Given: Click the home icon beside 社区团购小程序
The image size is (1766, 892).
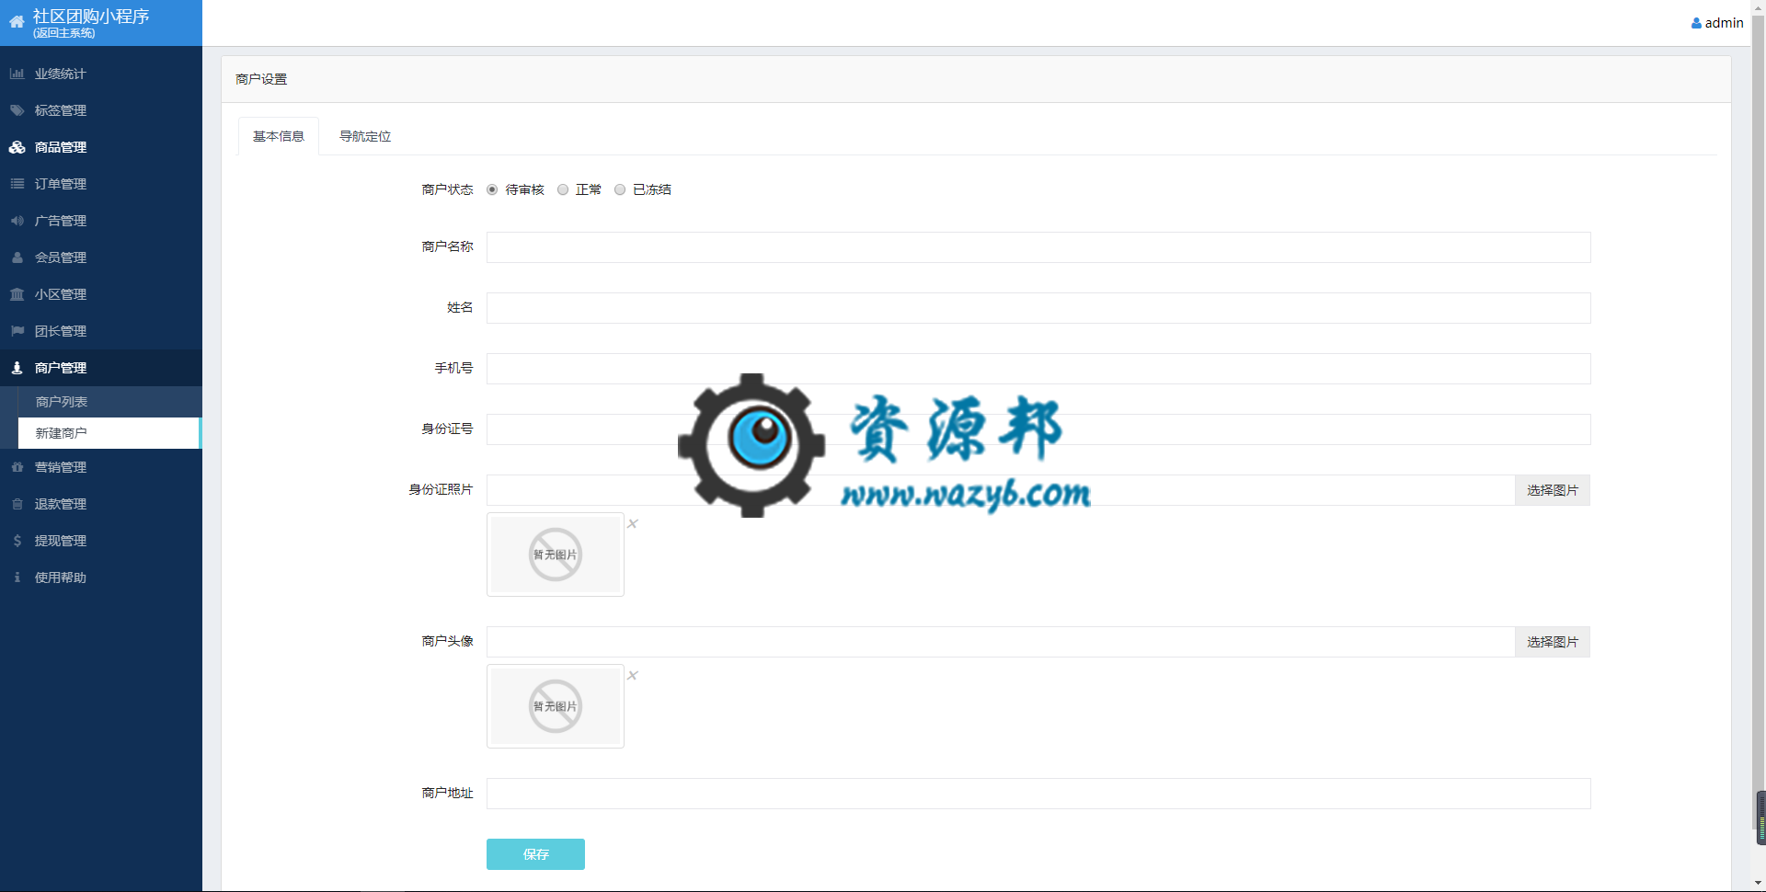Looking at the screenshot, I should click(17, 22).
